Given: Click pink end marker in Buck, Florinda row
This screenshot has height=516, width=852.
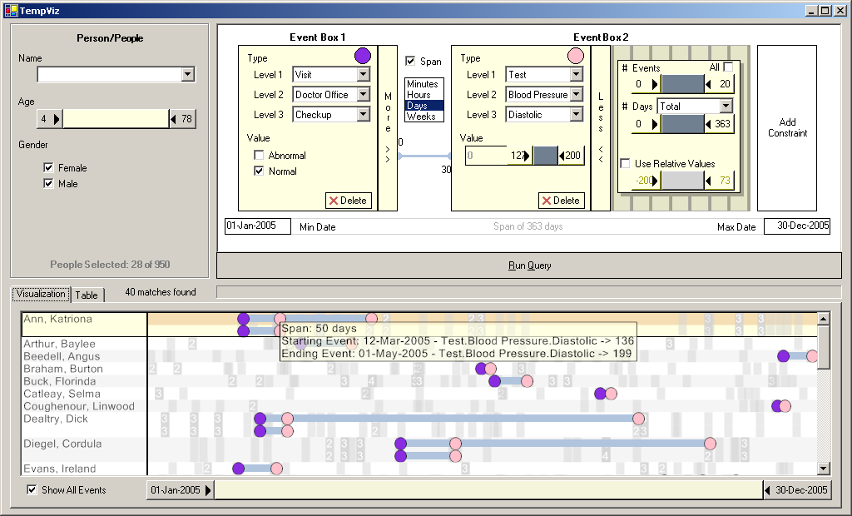Looking at the screenshot, I should (527, 381).
